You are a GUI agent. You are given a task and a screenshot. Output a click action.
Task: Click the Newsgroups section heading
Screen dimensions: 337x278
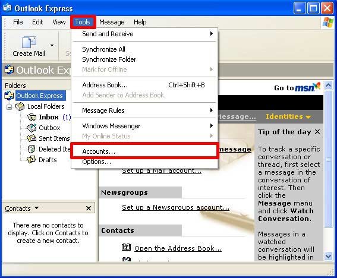(x=140, y=192)
